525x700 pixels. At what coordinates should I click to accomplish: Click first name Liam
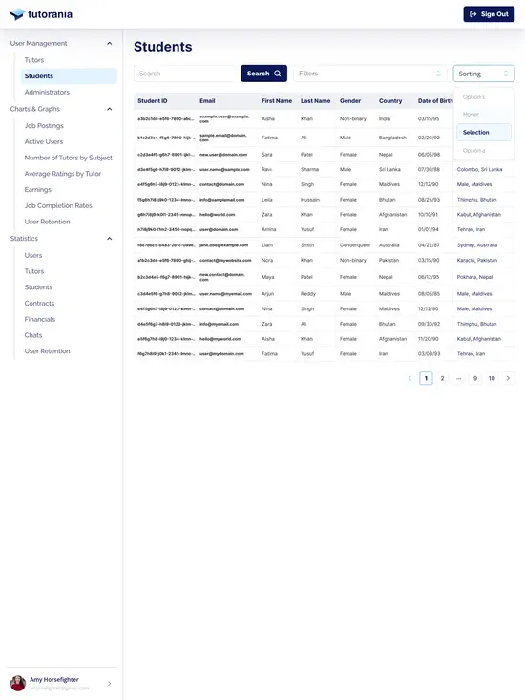pyautogui.click(x=267, y=245)
